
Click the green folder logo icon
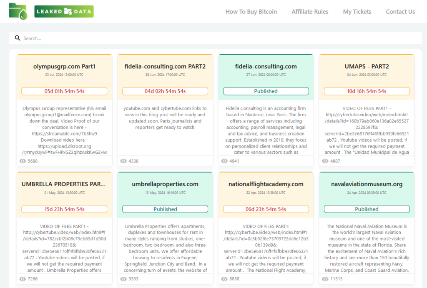coord(18,11)
